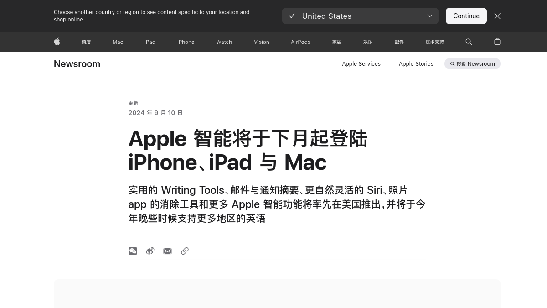Open 家居 menu item

pos(337,42)
